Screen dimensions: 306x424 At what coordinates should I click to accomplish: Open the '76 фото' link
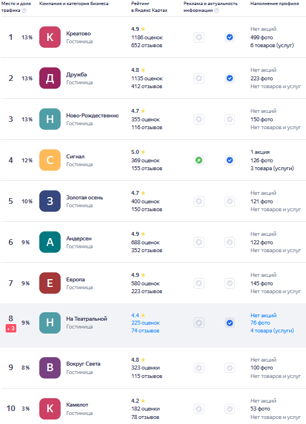pos(260,323)
